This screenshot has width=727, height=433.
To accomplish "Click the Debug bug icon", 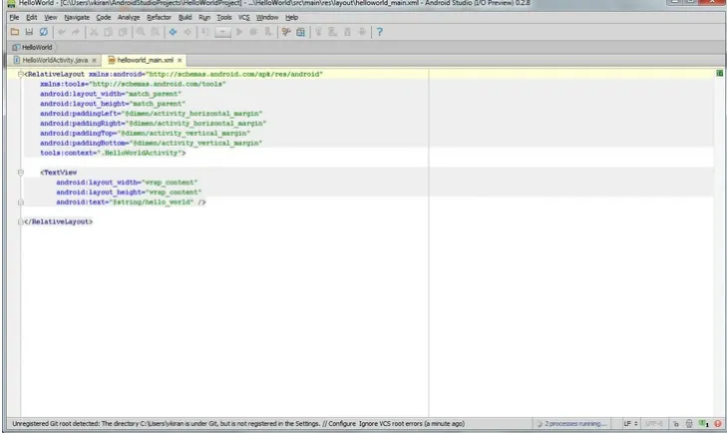I will [x=253, y=32].
